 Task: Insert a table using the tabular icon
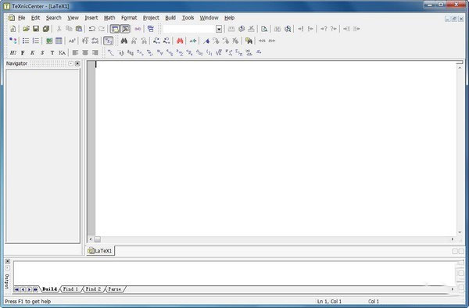(x=59, y=41)
